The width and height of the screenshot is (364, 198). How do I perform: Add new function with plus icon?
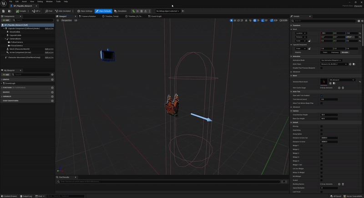tap(52, 88)
